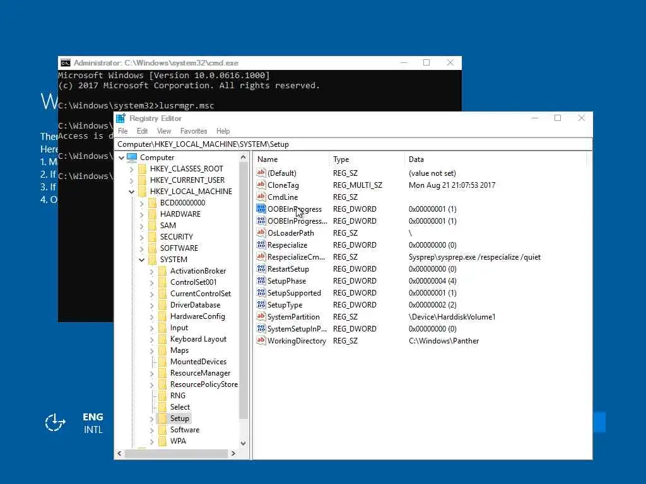Screen dimensions: 646x484
Task: Select the Keyboard Layout key
Action: point(198,338)
